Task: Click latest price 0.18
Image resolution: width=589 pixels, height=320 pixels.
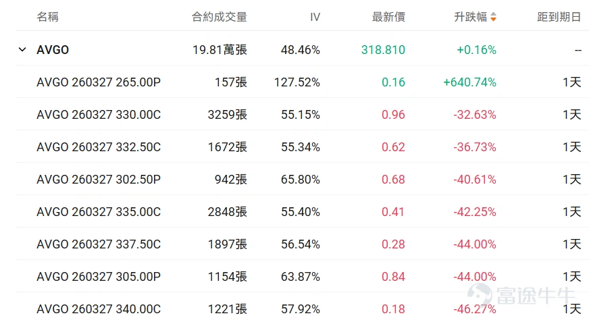Action: (x=393, y=309)
